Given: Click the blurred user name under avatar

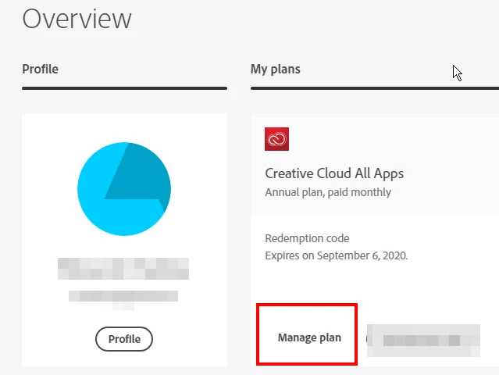Looking at the screenshot, I should (123, 269).
